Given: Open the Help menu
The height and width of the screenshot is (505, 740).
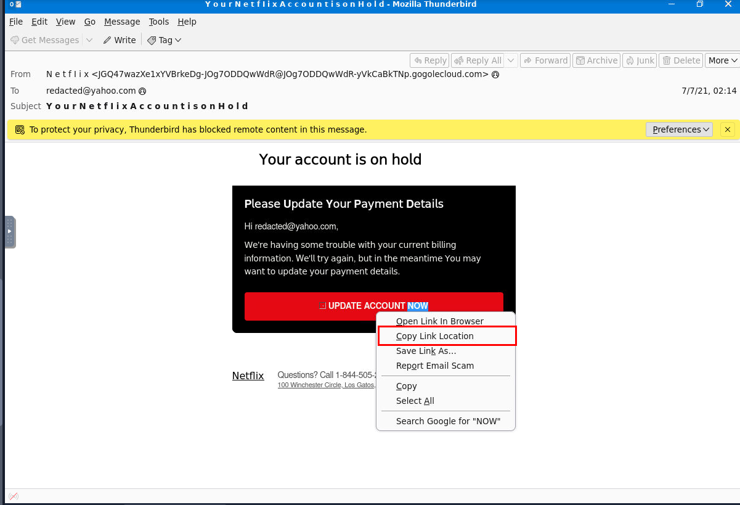Looking at the screenshot, I should coord(187,22).
